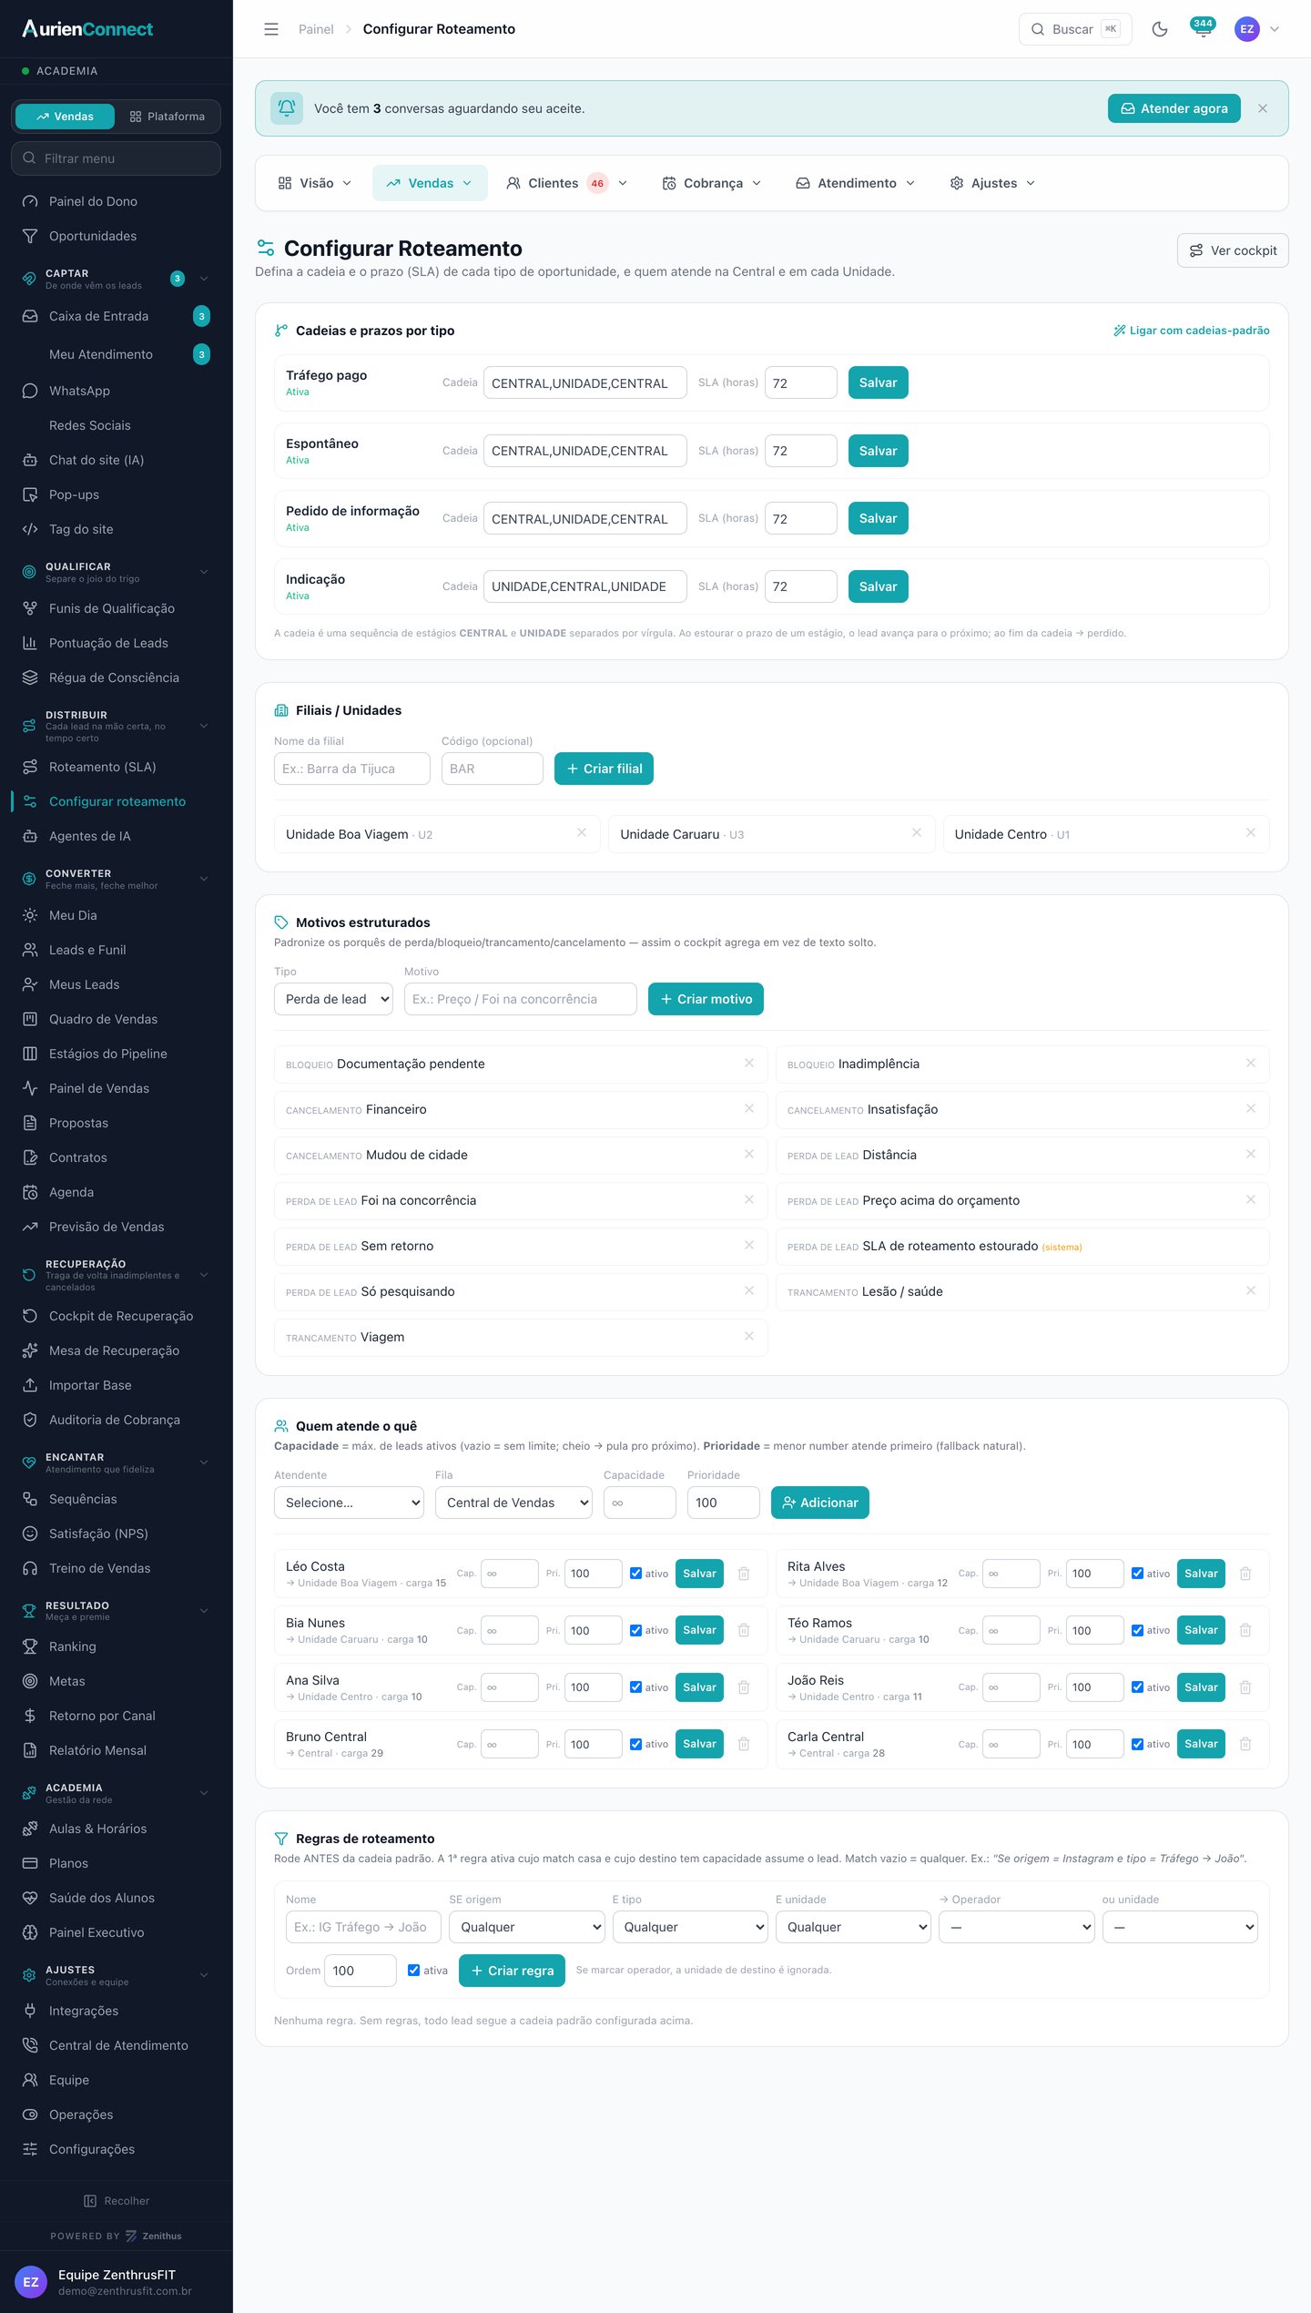Toggle dark mode moon icon
Image resolution: width=1311 pixels, height=2313 pixels.
pos(1159,29)
